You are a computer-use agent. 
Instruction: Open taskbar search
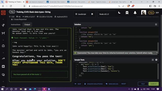tap(7, 89)
